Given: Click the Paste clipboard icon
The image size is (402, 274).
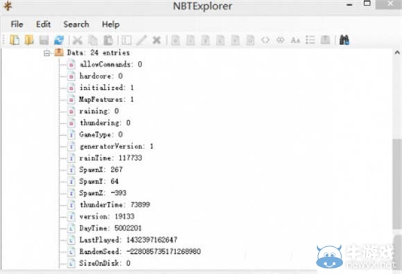Looking at the screenshot, I should [x=108, y=40].
